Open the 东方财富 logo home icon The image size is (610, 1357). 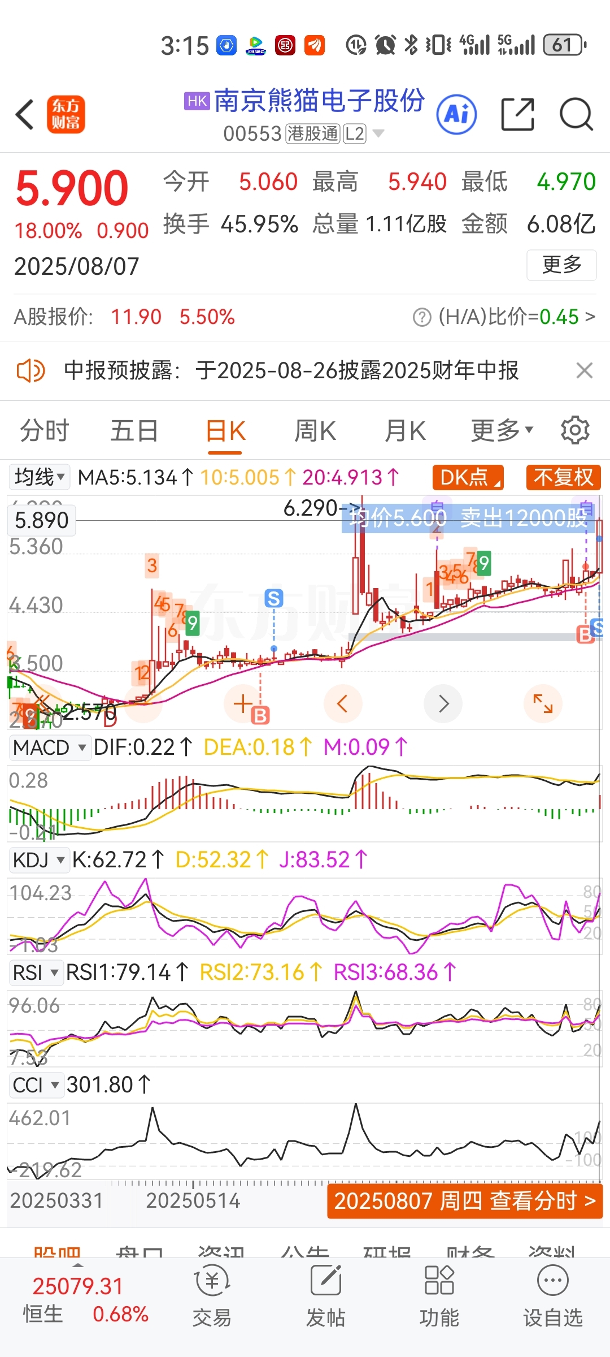click(66, 114)
